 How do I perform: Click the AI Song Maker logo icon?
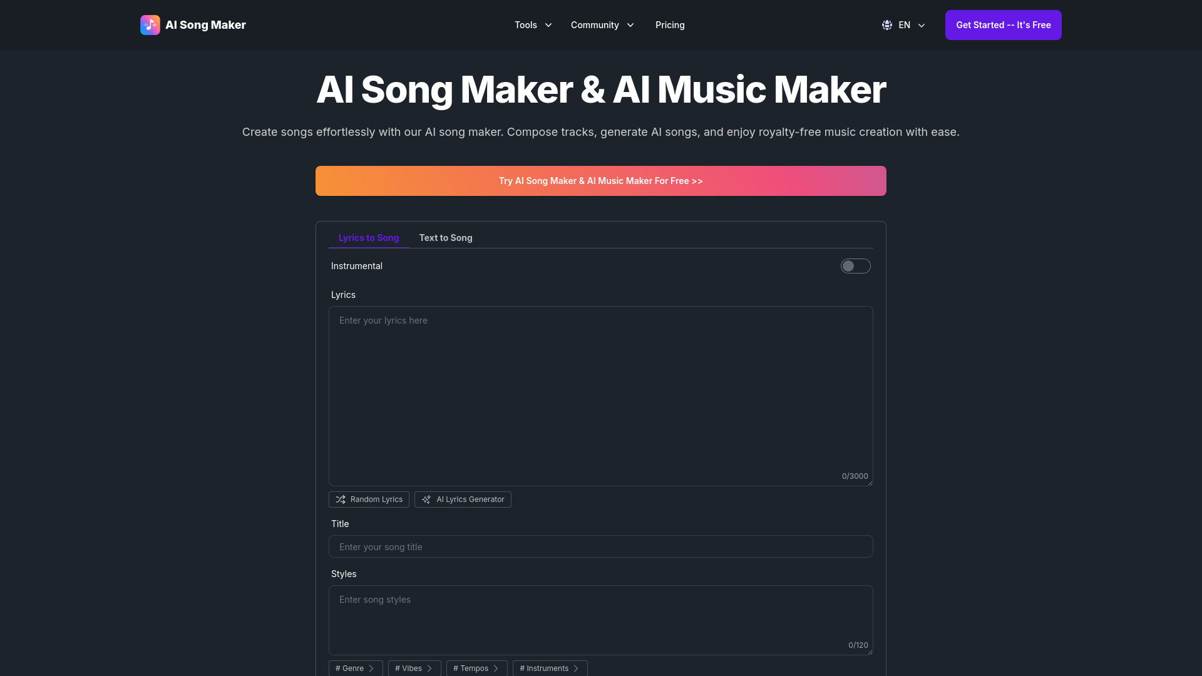150,25
